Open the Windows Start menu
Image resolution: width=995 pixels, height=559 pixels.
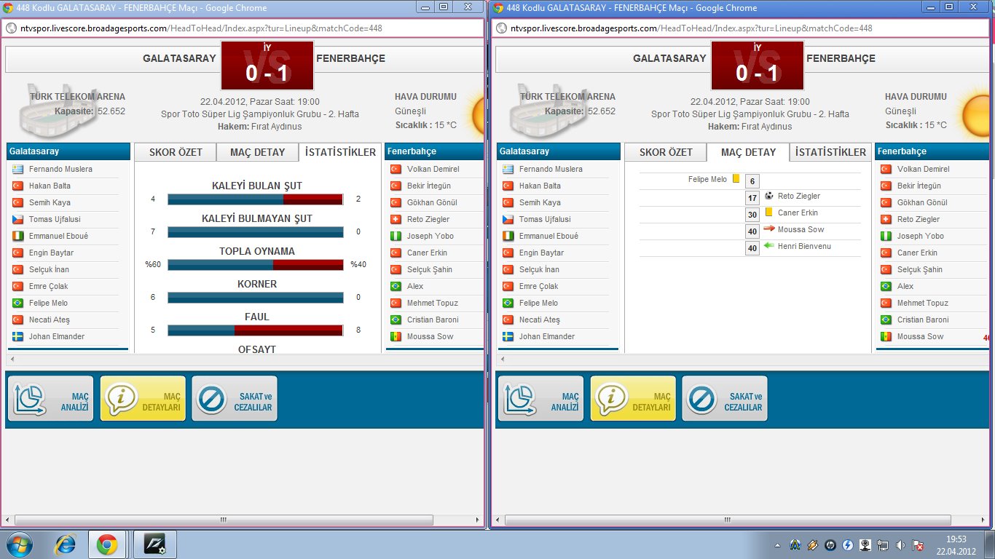coord(19,544)
